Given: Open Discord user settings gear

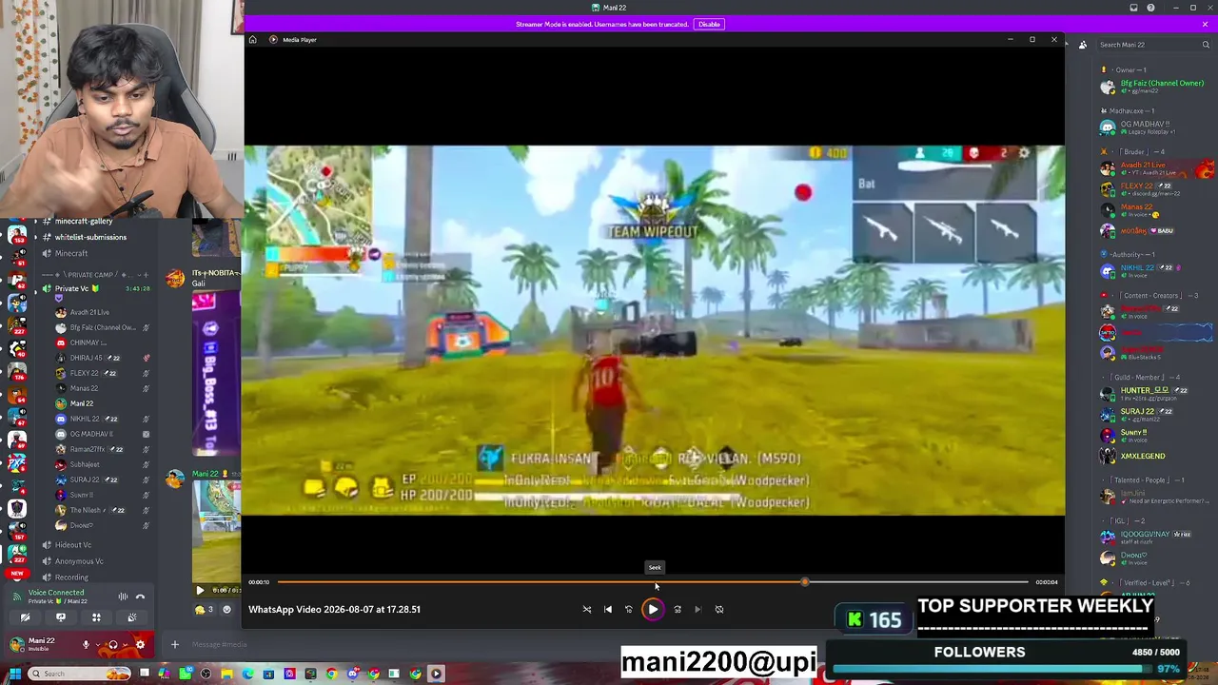Looking at the screenshot, I should (140, 645).
